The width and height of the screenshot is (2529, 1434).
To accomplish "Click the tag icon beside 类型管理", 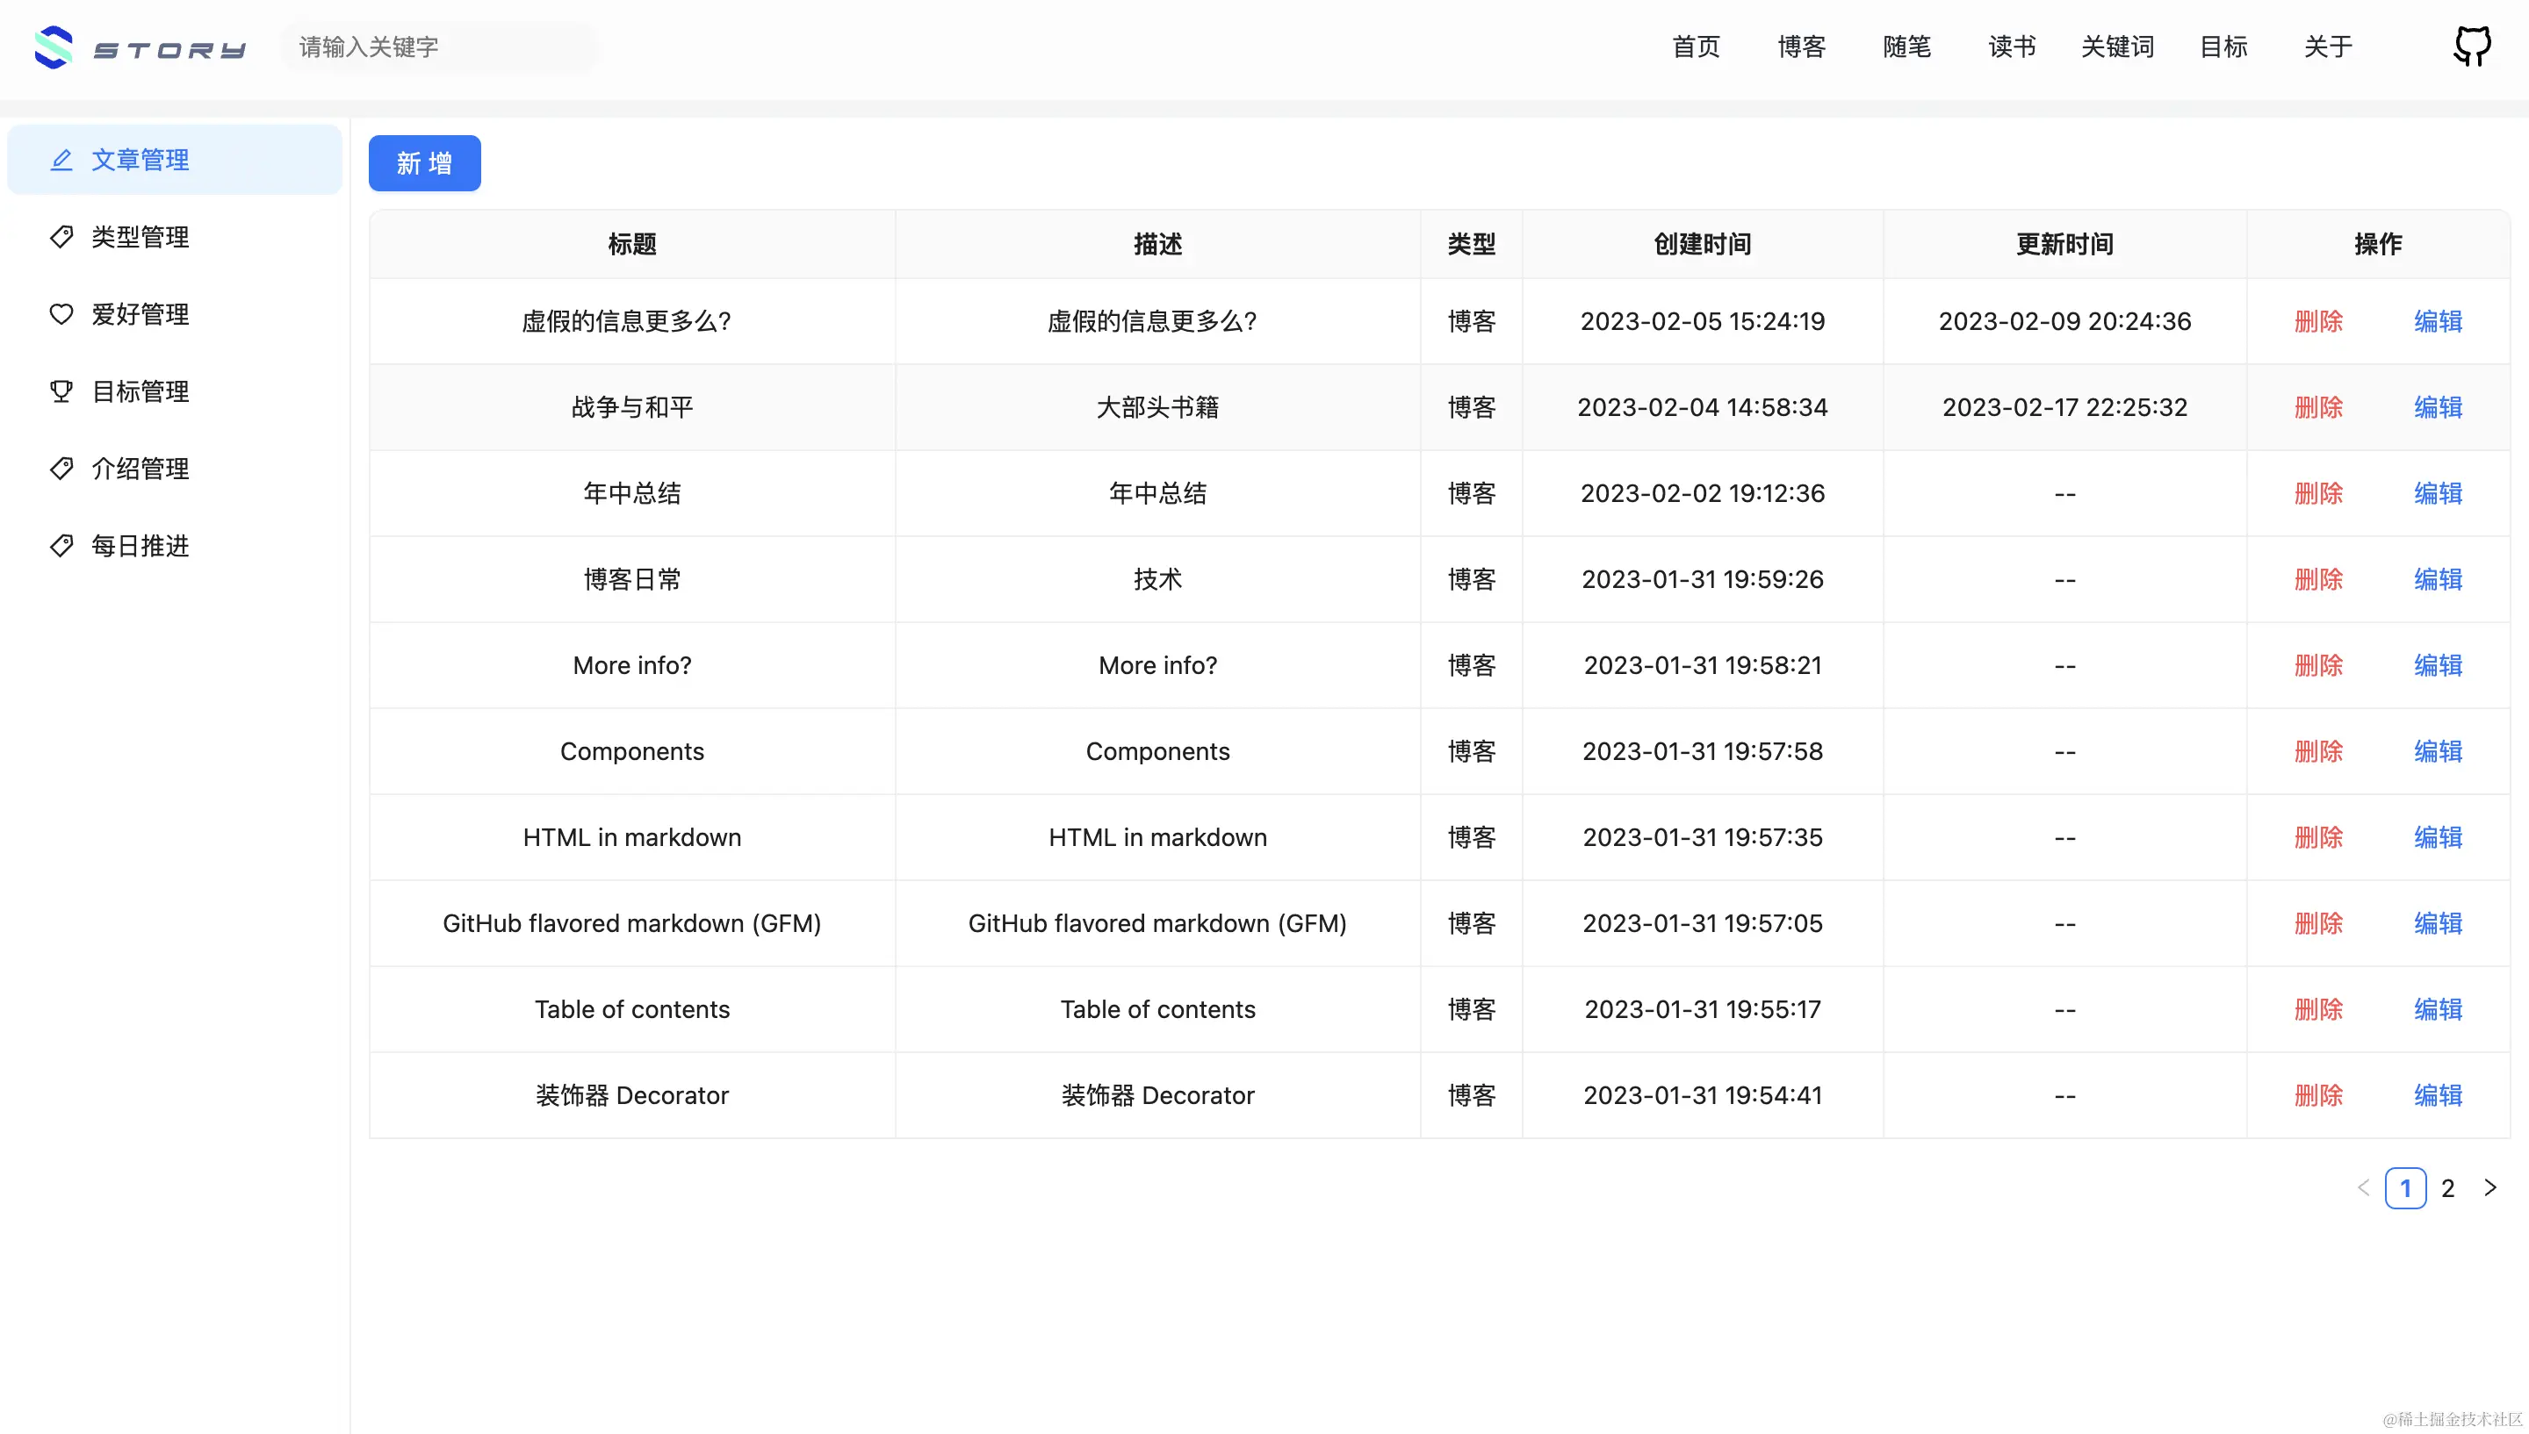I will pyautogui.click(x=61, y=236).
